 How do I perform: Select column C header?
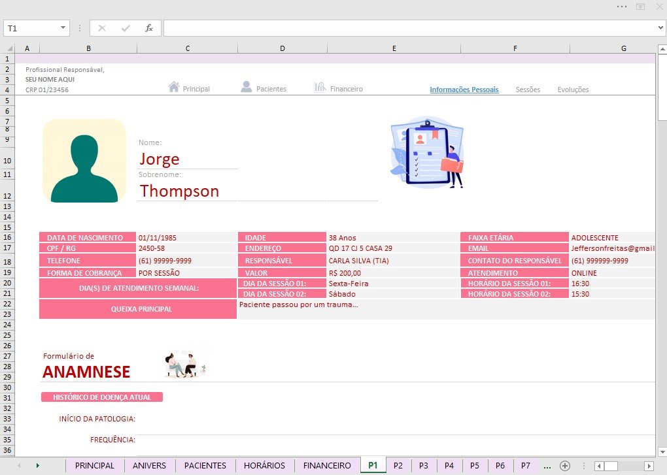coord(188,48)
